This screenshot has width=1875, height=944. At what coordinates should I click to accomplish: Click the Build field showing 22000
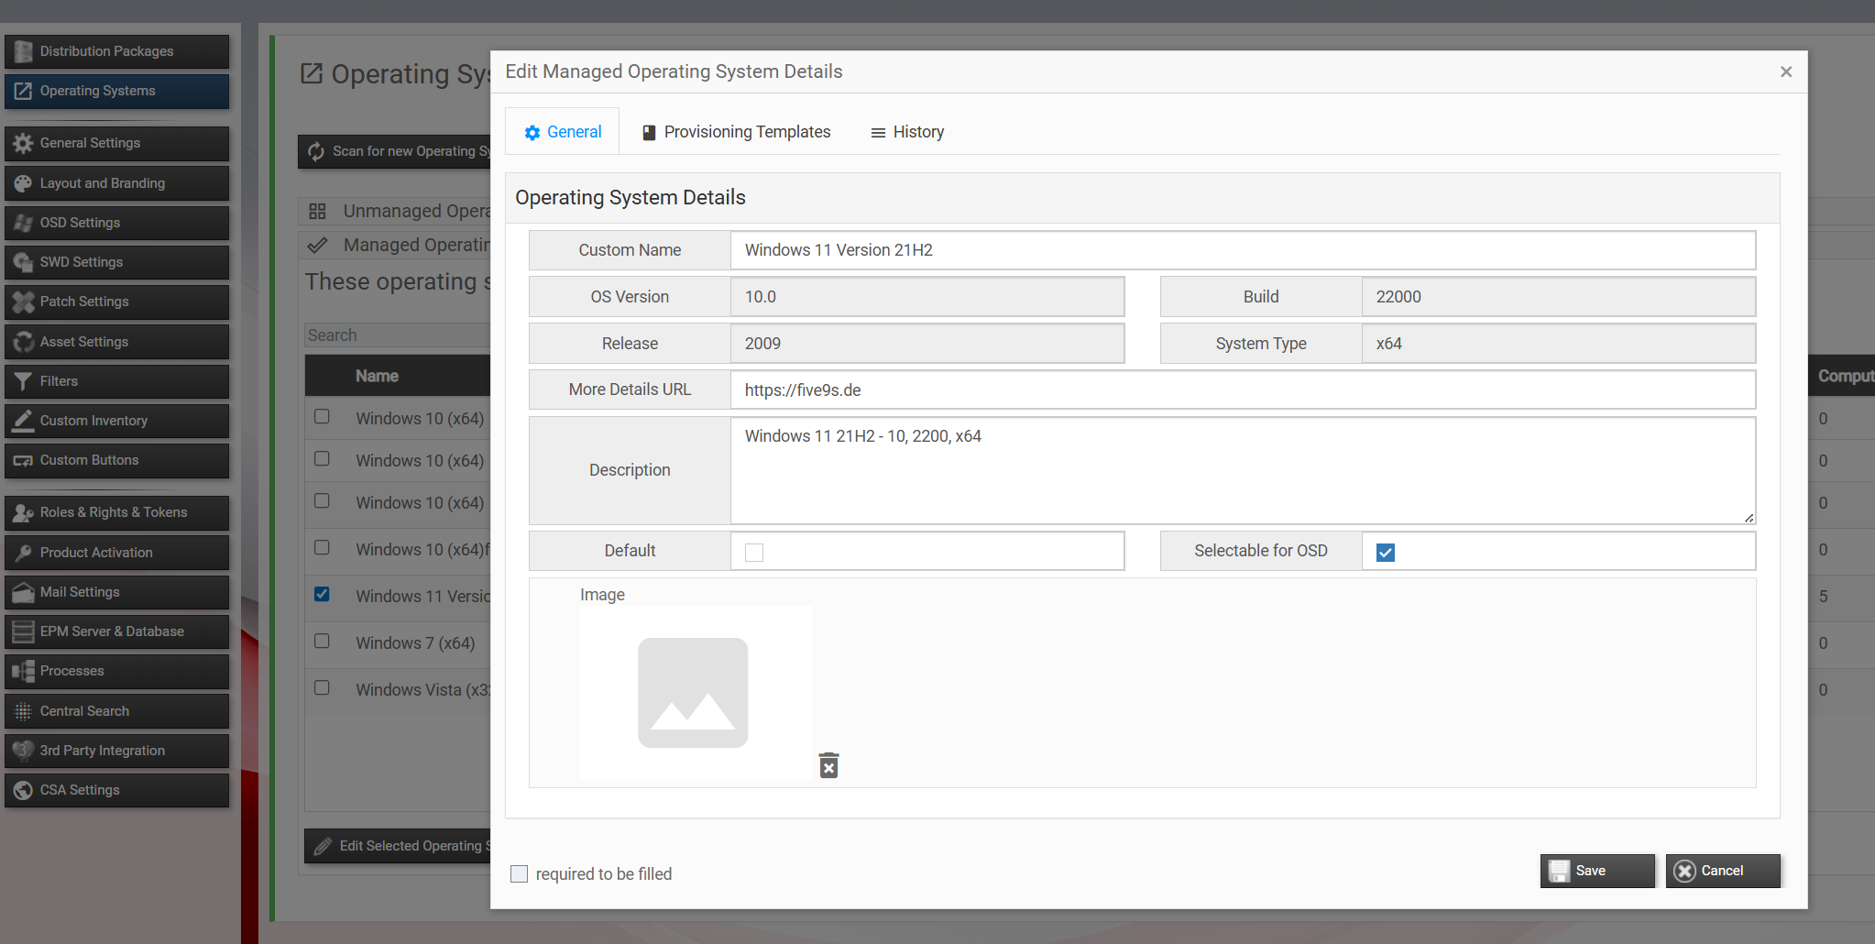(x=1559, y=297)
